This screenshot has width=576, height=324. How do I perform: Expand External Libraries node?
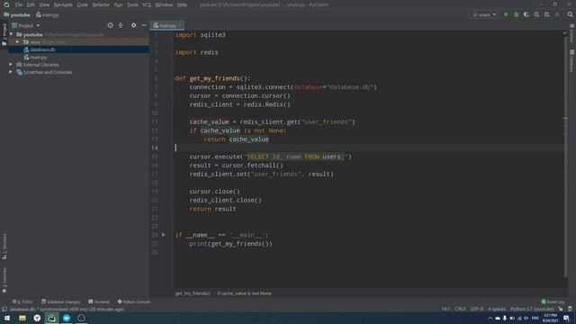(x=11, y=65)
